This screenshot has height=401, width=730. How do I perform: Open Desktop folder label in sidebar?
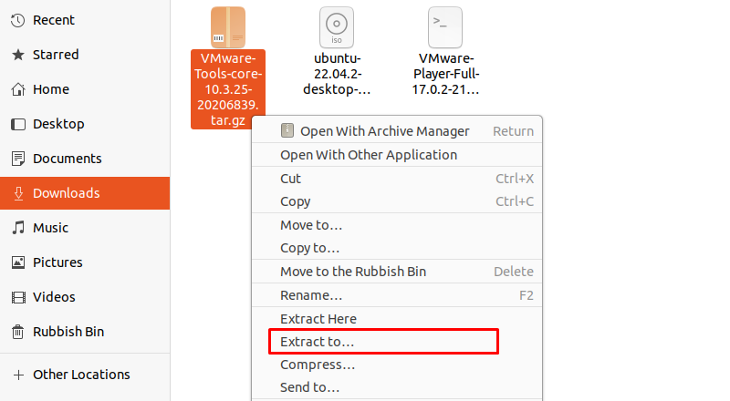58,124
